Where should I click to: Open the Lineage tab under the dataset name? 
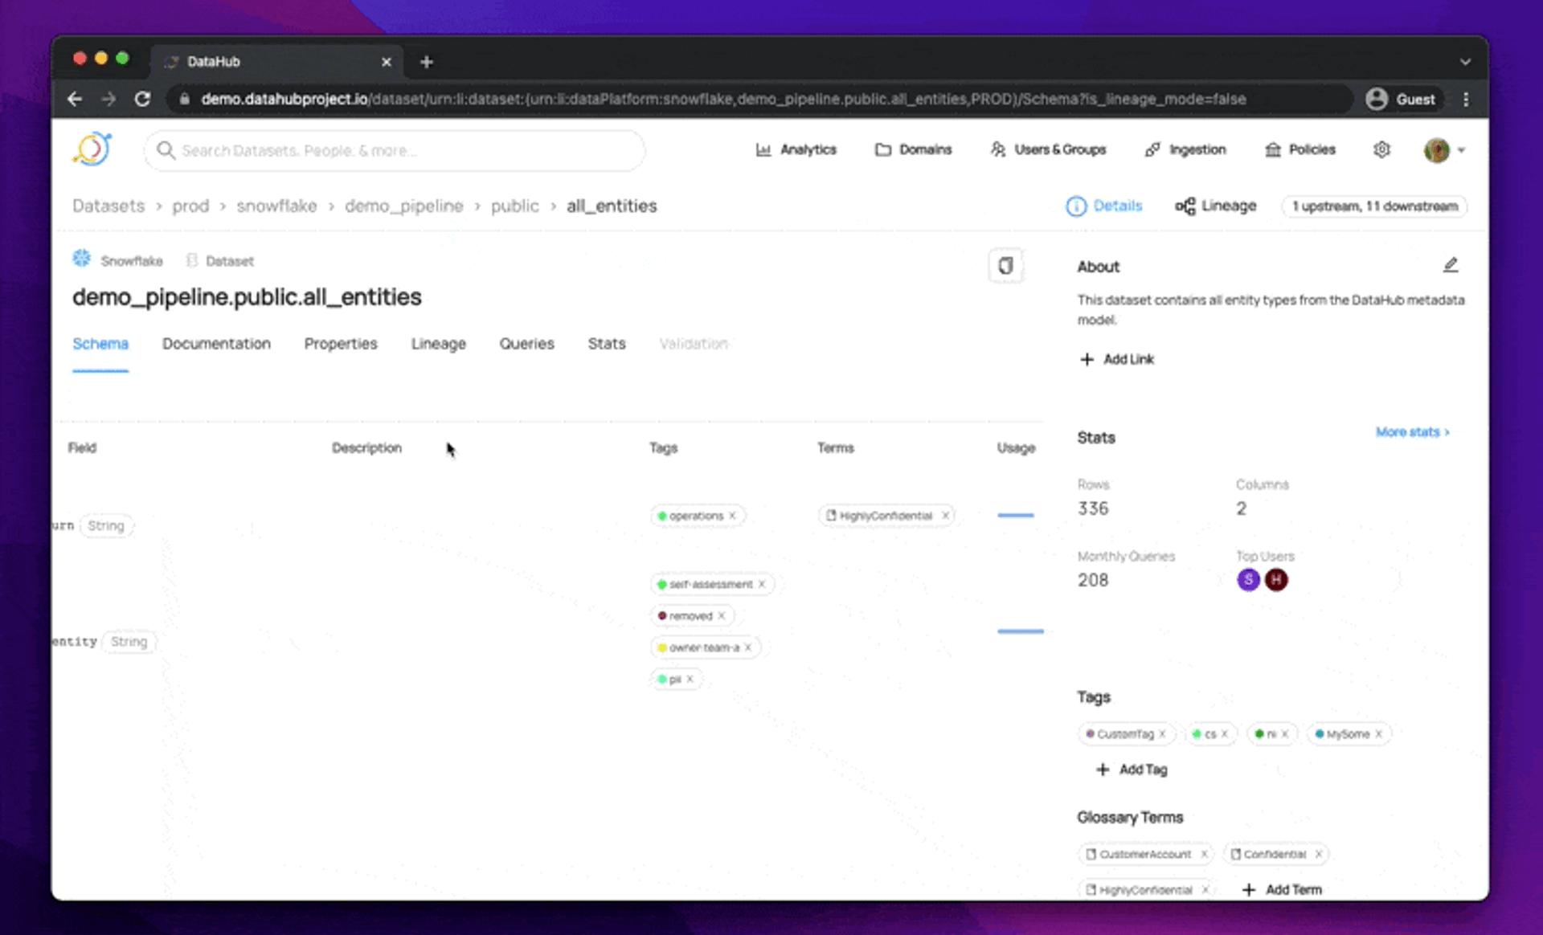coord(439,344)
